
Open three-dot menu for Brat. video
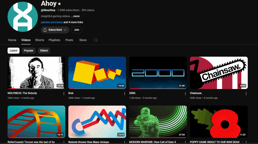click(x=124, y=94)
